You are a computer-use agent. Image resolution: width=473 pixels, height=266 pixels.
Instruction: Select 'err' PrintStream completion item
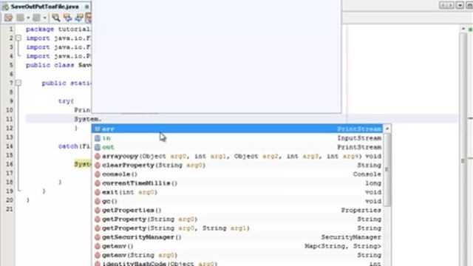pos(237,129)
